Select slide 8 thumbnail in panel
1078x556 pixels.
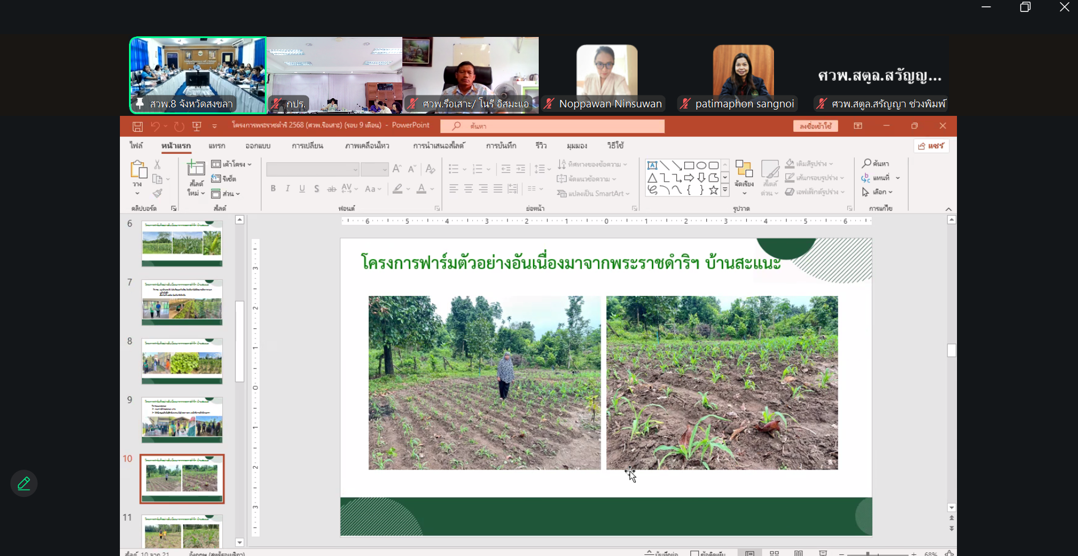(182, 361)
